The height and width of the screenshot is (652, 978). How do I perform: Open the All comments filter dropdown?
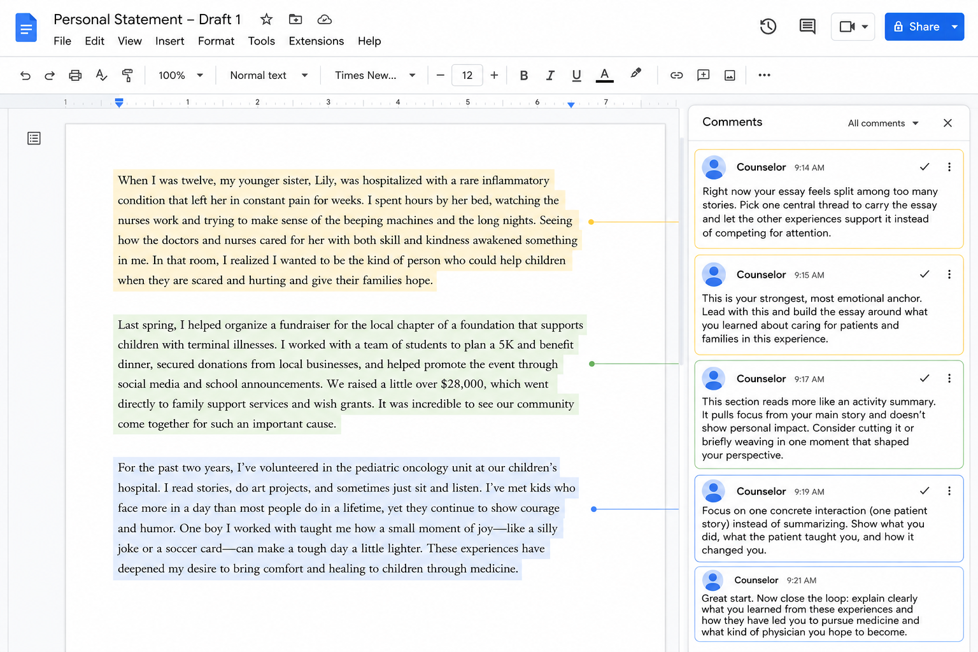point(882,123)
